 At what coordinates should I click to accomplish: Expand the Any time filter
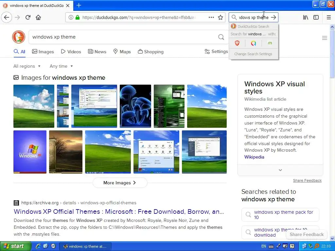pyautogui.click(x=61, y=66)
